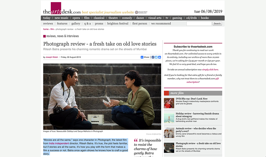This screenshot has height=157, width=266.
Task: Click the main Photograph film still image
Action: coord(102,97)
